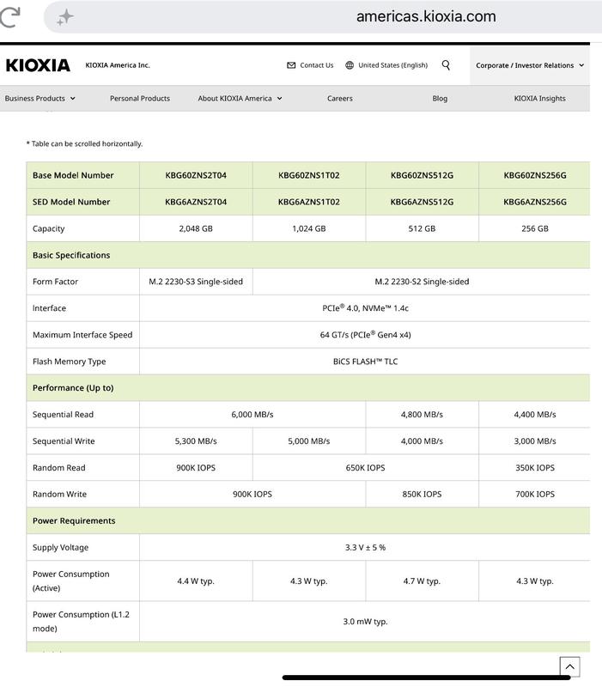Click the 850K IOPS random write value

tap(422, 495)
